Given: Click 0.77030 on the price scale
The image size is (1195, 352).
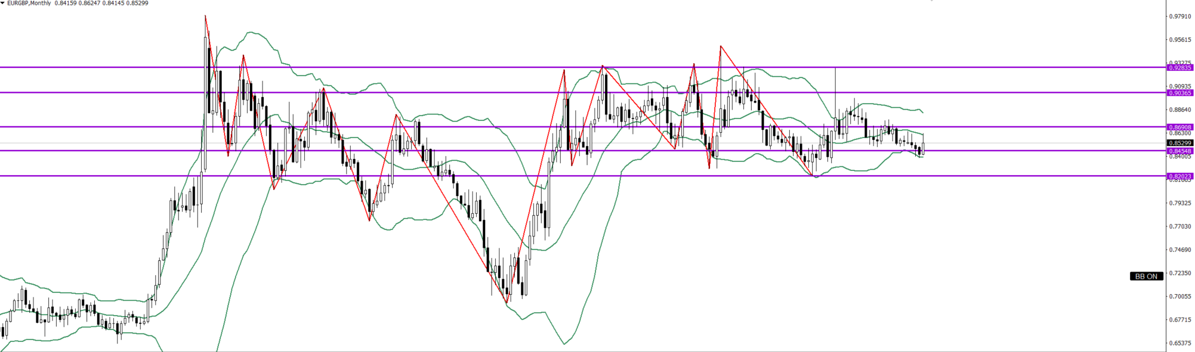Looking at the screenshot, I should click(x=1179, y=226).
